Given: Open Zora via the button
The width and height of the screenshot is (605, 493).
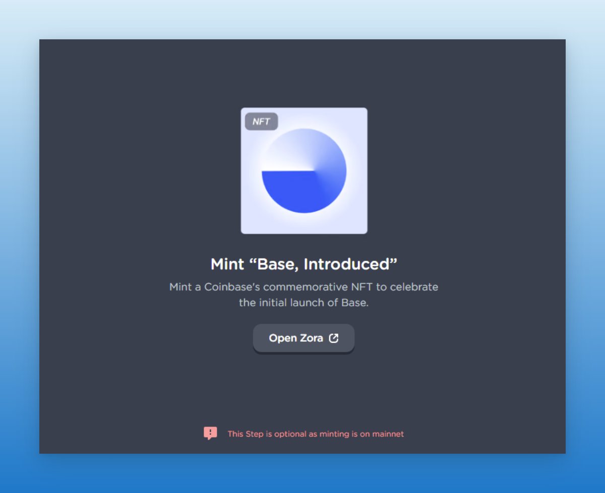Looking at the screenshot, I should tap(304, 338).
